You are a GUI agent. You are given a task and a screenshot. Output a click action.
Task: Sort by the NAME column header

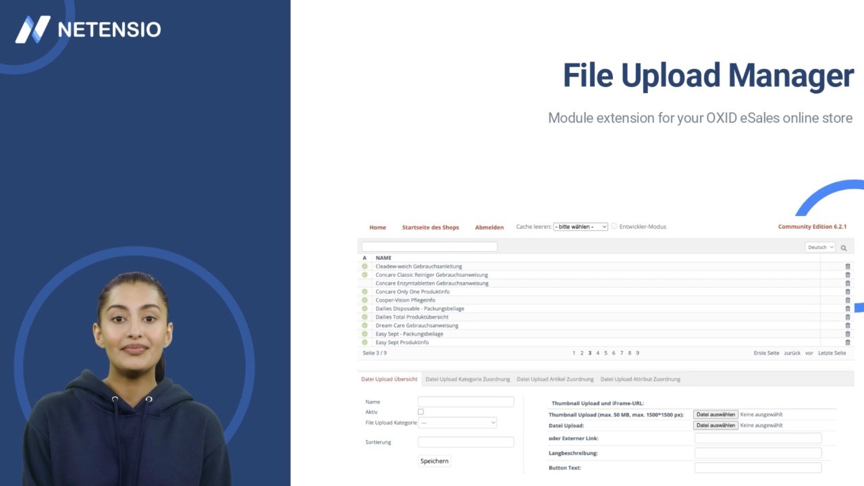pyautogui.click(x=383, y=258)
